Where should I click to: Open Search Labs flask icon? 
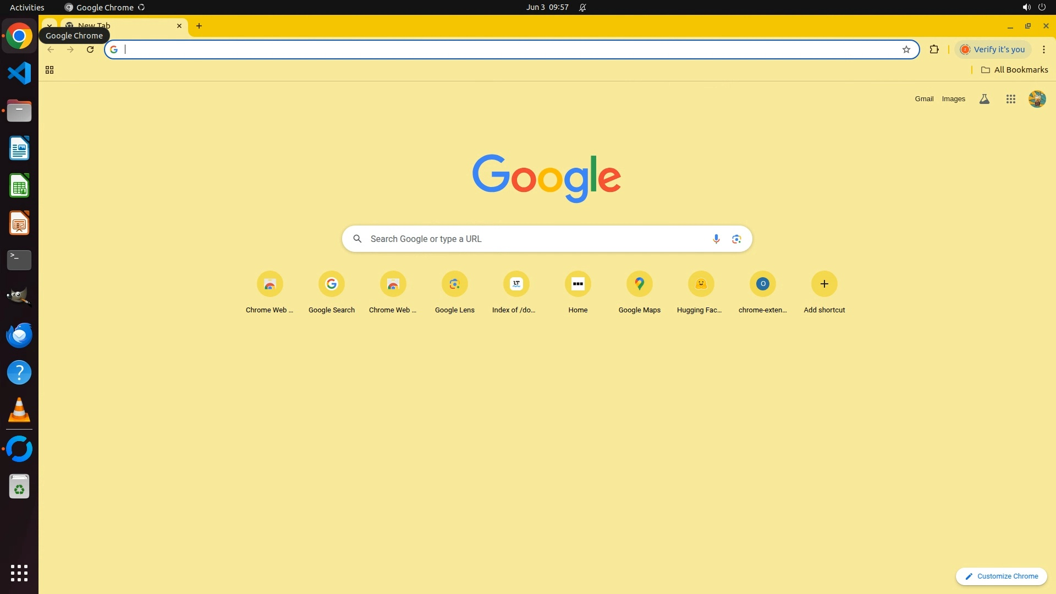pyautogui.click(x=985, y=99)
